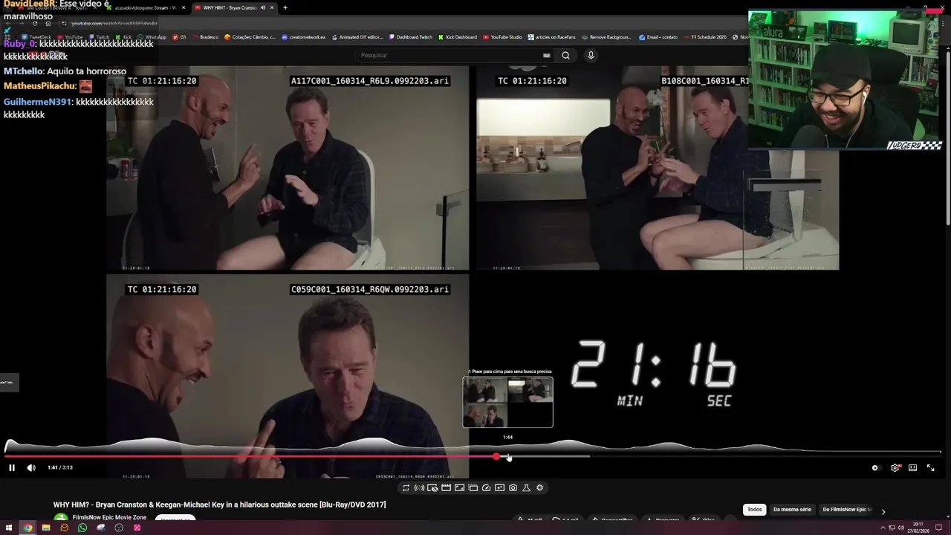Click the video preview thumbnail at 1:44
The image size is (951, 535).
(507, 402)
